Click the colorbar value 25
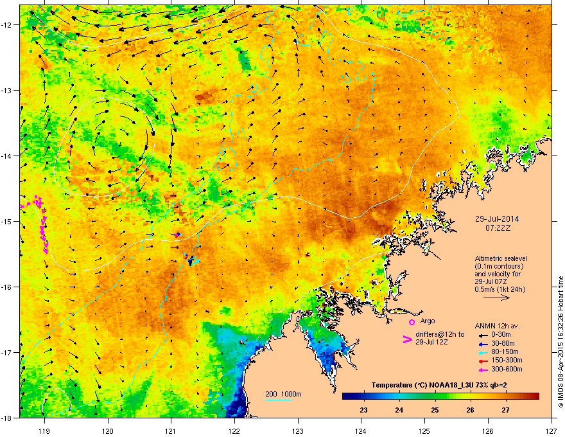Screen dimensions: 565x437 click(x=435, y=410)
